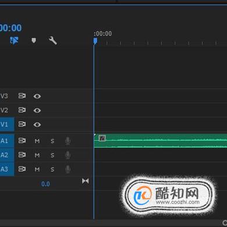Click the master track volume value 0.0

pos(45,184)
